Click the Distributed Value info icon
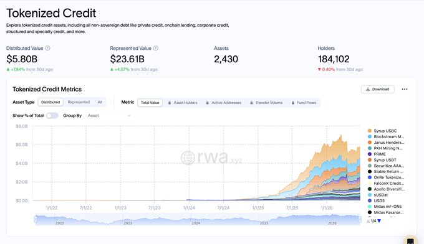 click(47, 49)
